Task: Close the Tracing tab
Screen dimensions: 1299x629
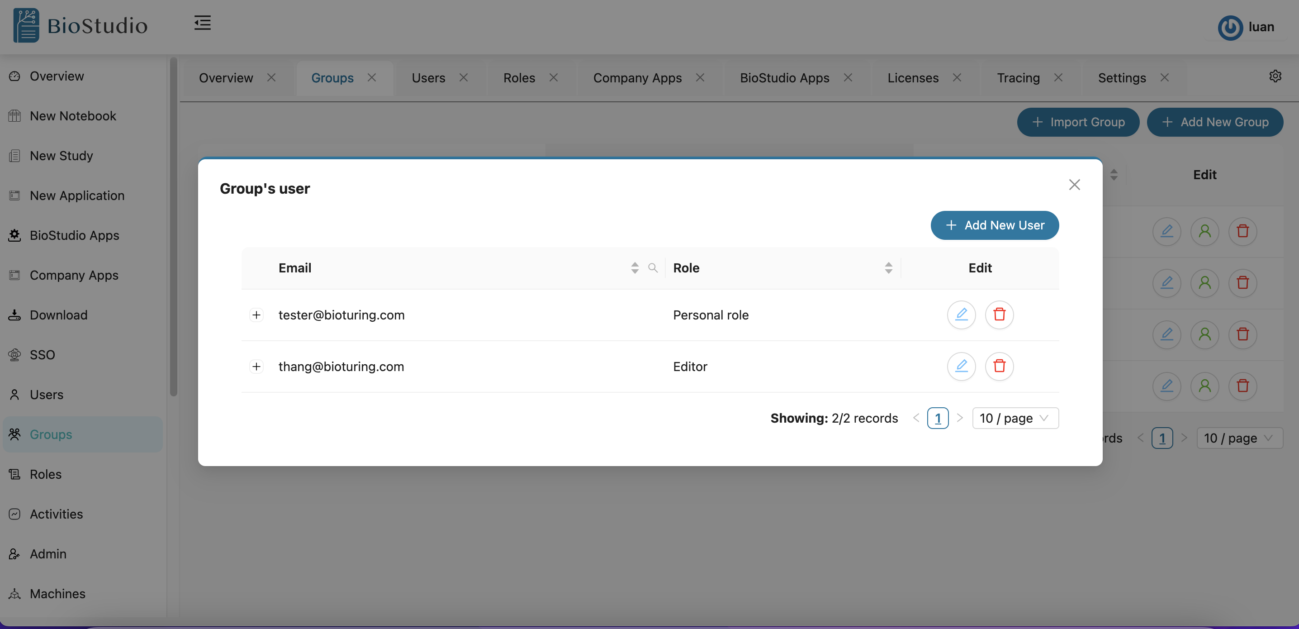Action: tap(1058, 78)
